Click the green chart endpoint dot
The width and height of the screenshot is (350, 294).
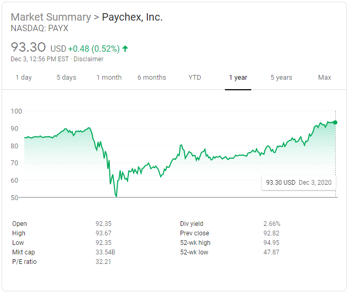coord(335,122)
